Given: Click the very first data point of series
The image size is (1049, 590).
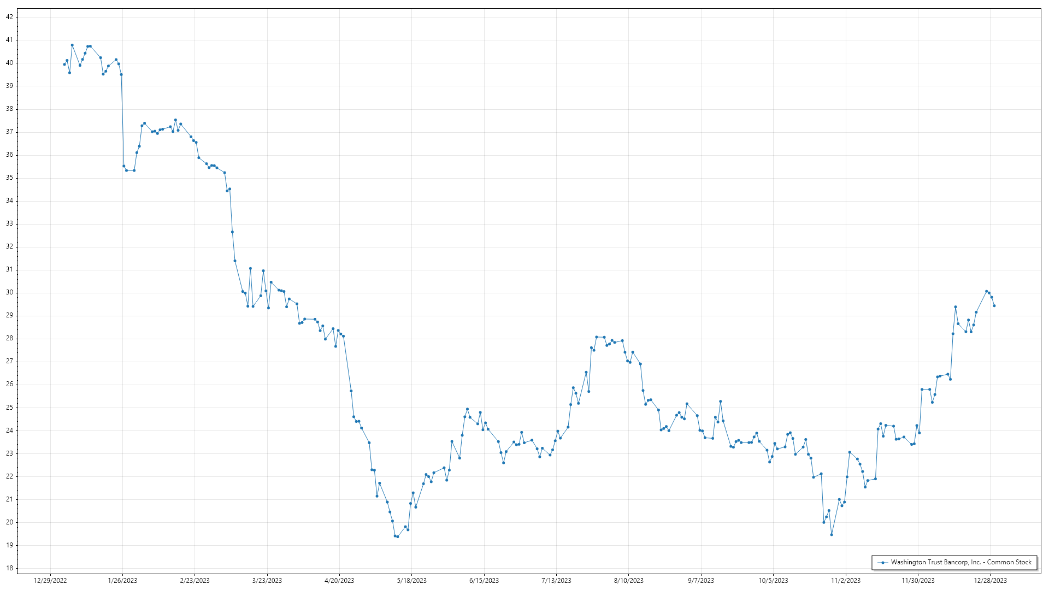Looking at the screenshot, I should point(64,64).
